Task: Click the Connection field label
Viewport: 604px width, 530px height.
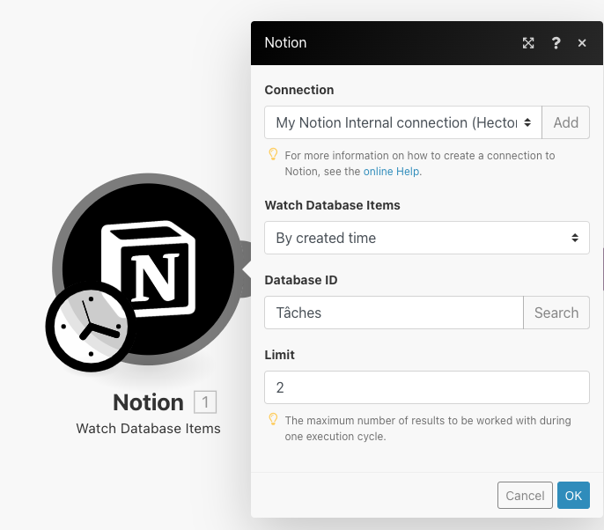Action: pos(299,90)
